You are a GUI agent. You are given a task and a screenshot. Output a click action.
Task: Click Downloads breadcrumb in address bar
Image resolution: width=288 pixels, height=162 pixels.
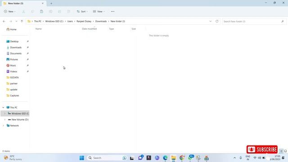(101, 21)
